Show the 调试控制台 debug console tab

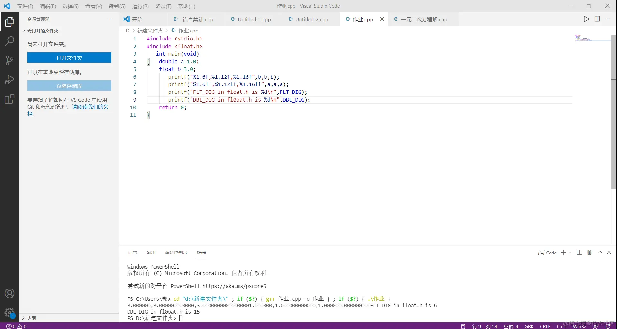click(176, 253)
